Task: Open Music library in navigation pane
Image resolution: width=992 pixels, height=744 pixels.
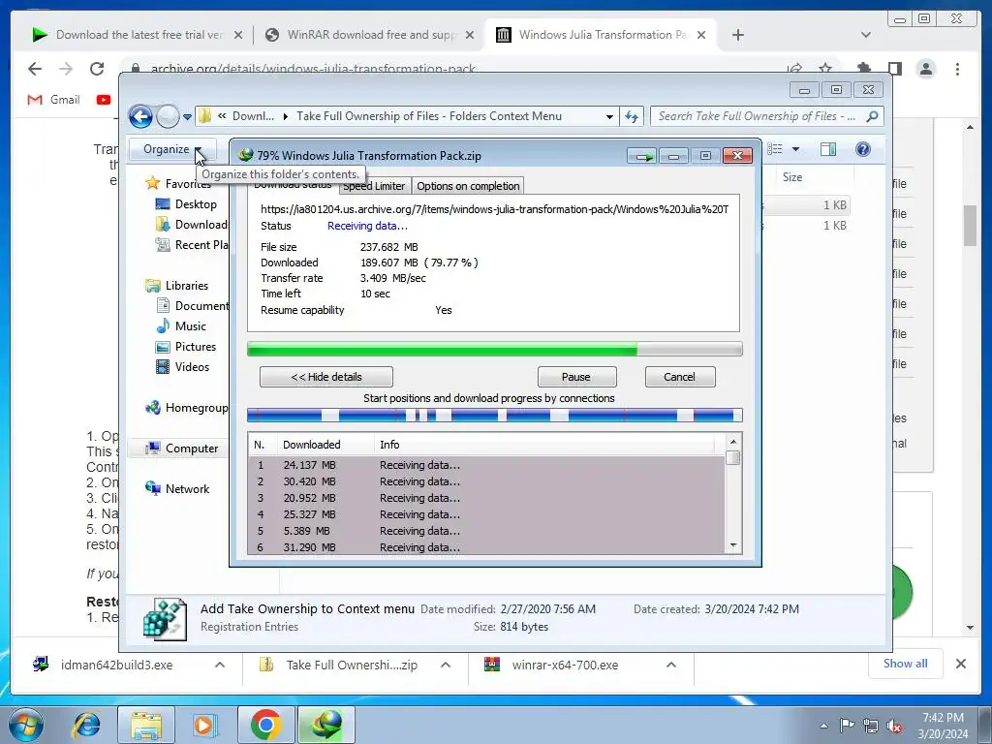Action: point(181,326)
